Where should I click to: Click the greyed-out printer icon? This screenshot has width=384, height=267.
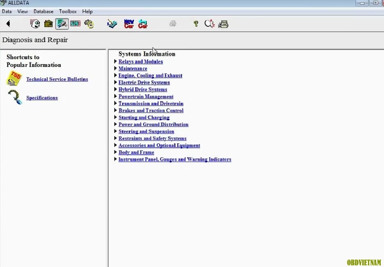pyautogui.click(x=173, y=23)
